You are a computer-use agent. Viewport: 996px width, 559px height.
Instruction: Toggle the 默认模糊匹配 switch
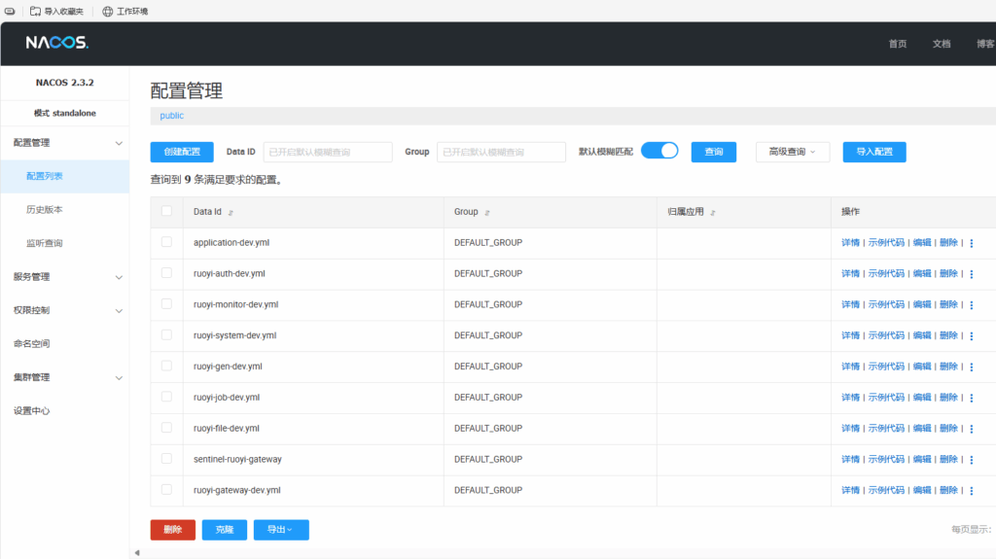[659, 151]
